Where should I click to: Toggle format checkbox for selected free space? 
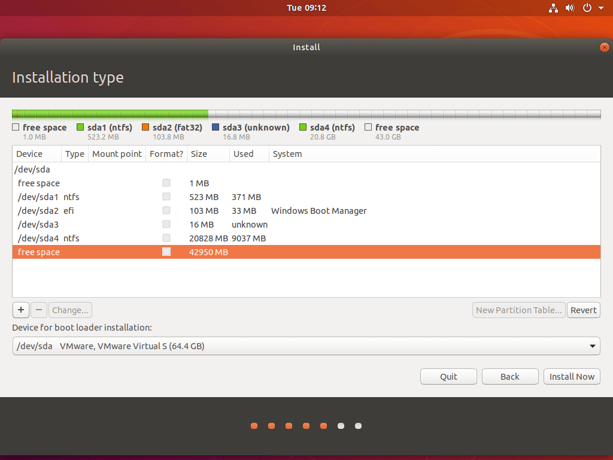pos(166,252)
